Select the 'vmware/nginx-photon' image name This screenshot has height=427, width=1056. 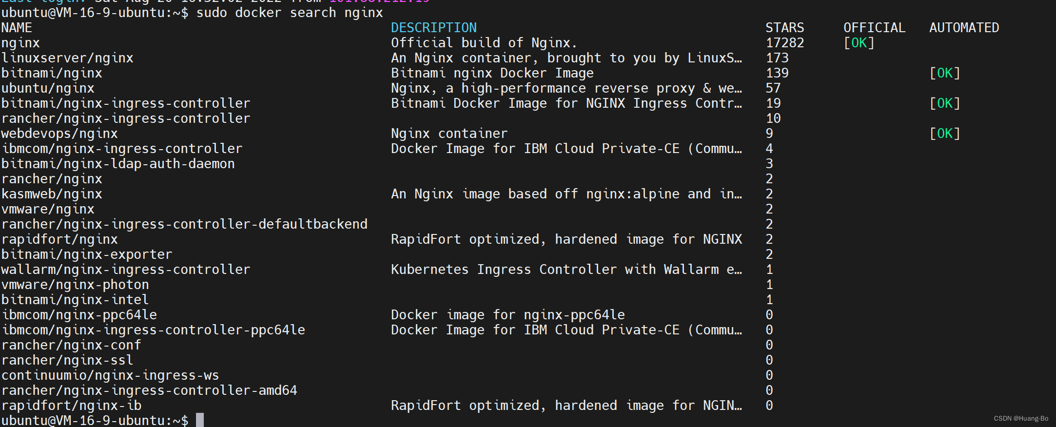point(75,285)
